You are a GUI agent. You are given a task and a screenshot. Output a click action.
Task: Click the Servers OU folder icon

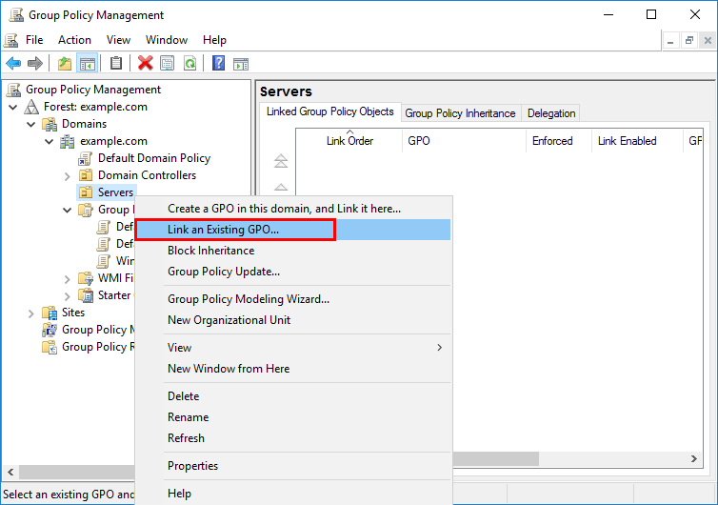(x=86, y=192)
